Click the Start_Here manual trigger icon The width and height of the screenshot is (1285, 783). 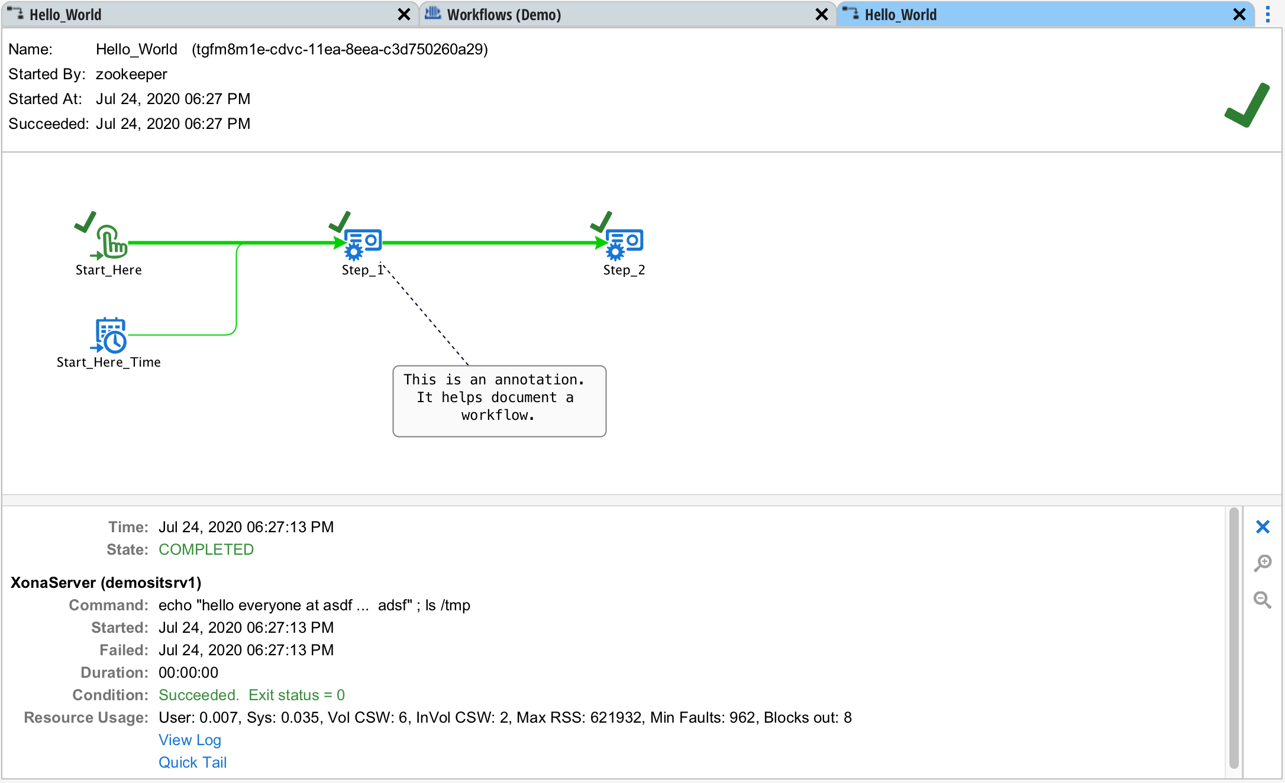tap(111, 242)
